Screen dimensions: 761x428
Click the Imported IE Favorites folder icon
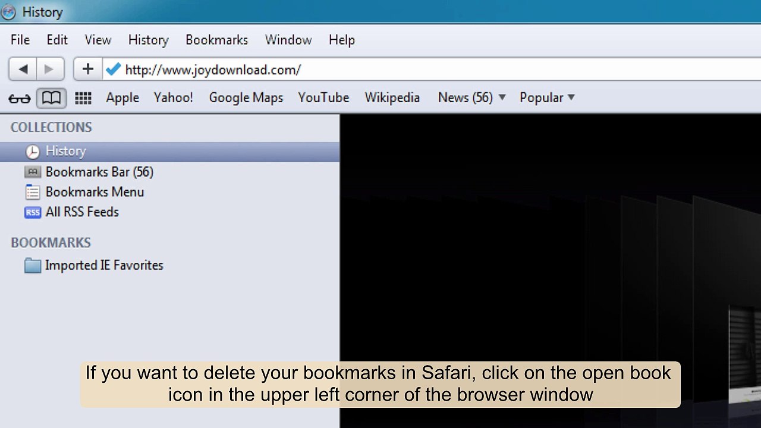pos(33,266)
